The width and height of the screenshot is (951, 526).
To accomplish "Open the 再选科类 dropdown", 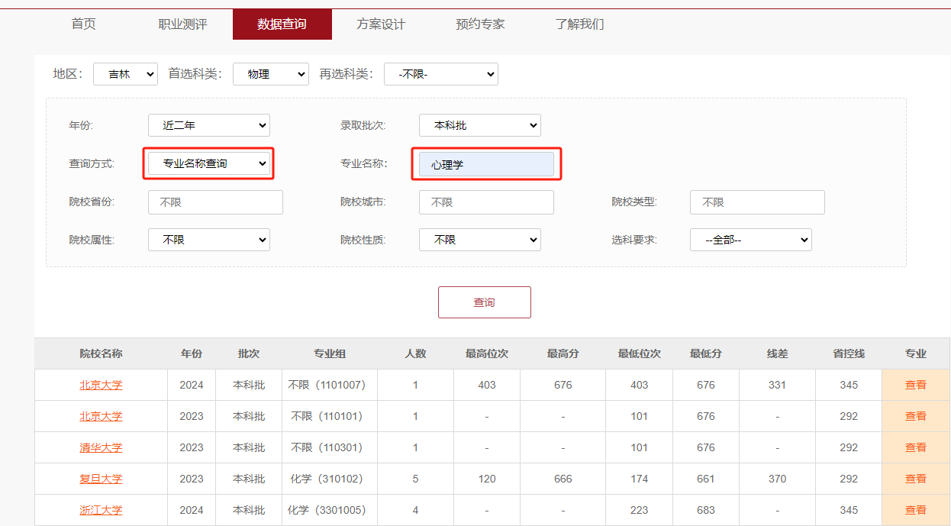I will pos(440,74).
